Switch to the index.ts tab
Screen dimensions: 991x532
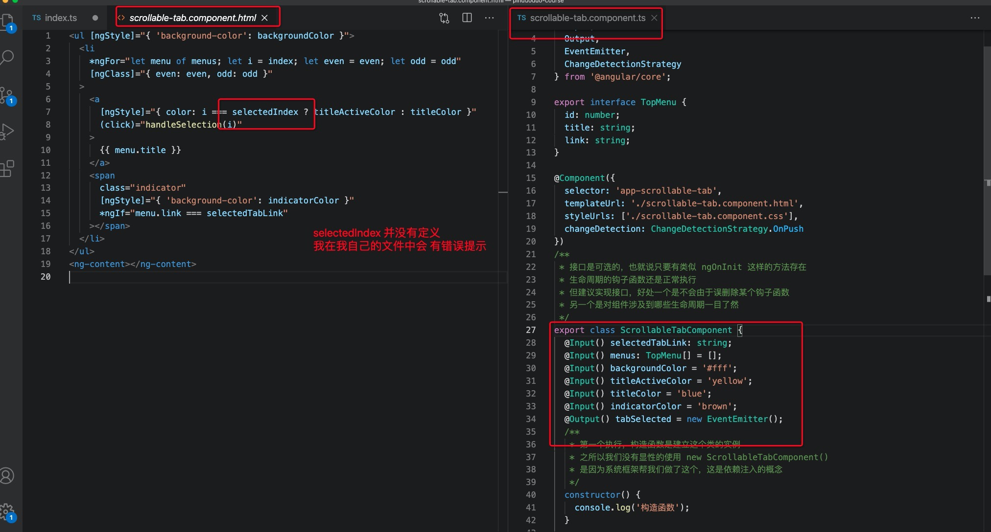point(61,18)
